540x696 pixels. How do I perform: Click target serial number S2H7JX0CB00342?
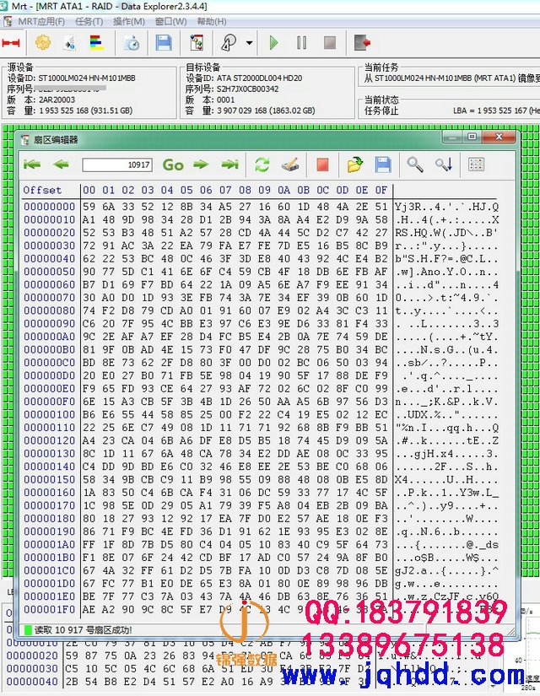point(247,89)
